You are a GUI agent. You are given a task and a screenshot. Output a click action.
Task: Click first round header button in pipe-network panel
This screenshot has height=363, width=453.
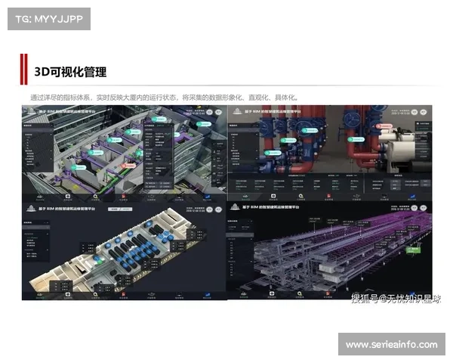[414, 208]
